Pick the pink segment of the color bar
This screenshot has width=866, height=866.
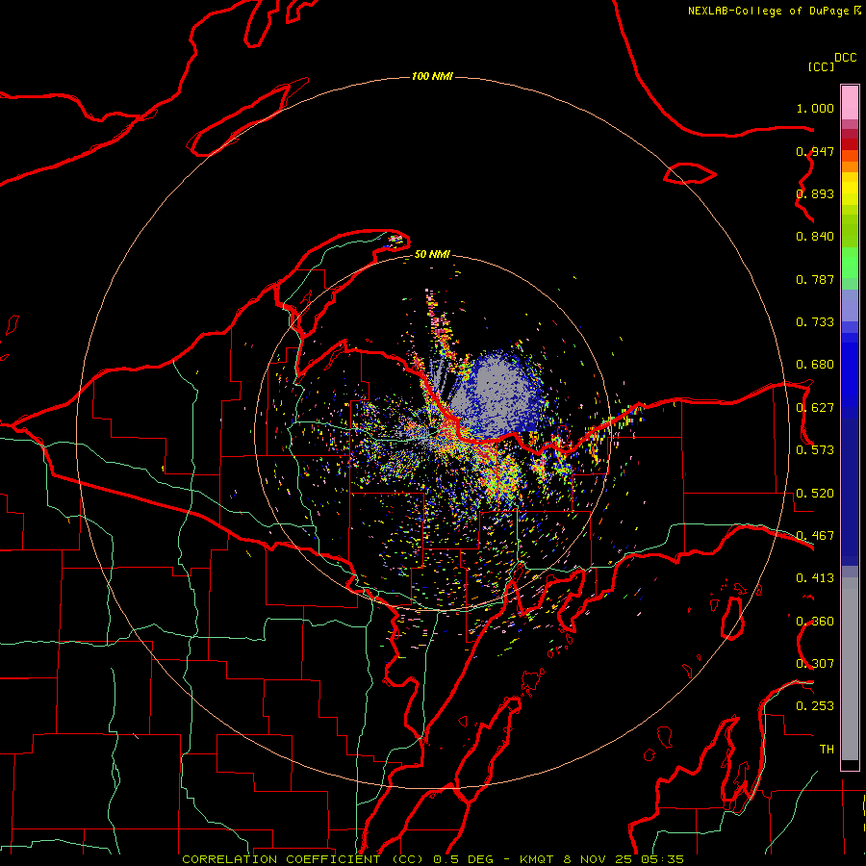850,103
